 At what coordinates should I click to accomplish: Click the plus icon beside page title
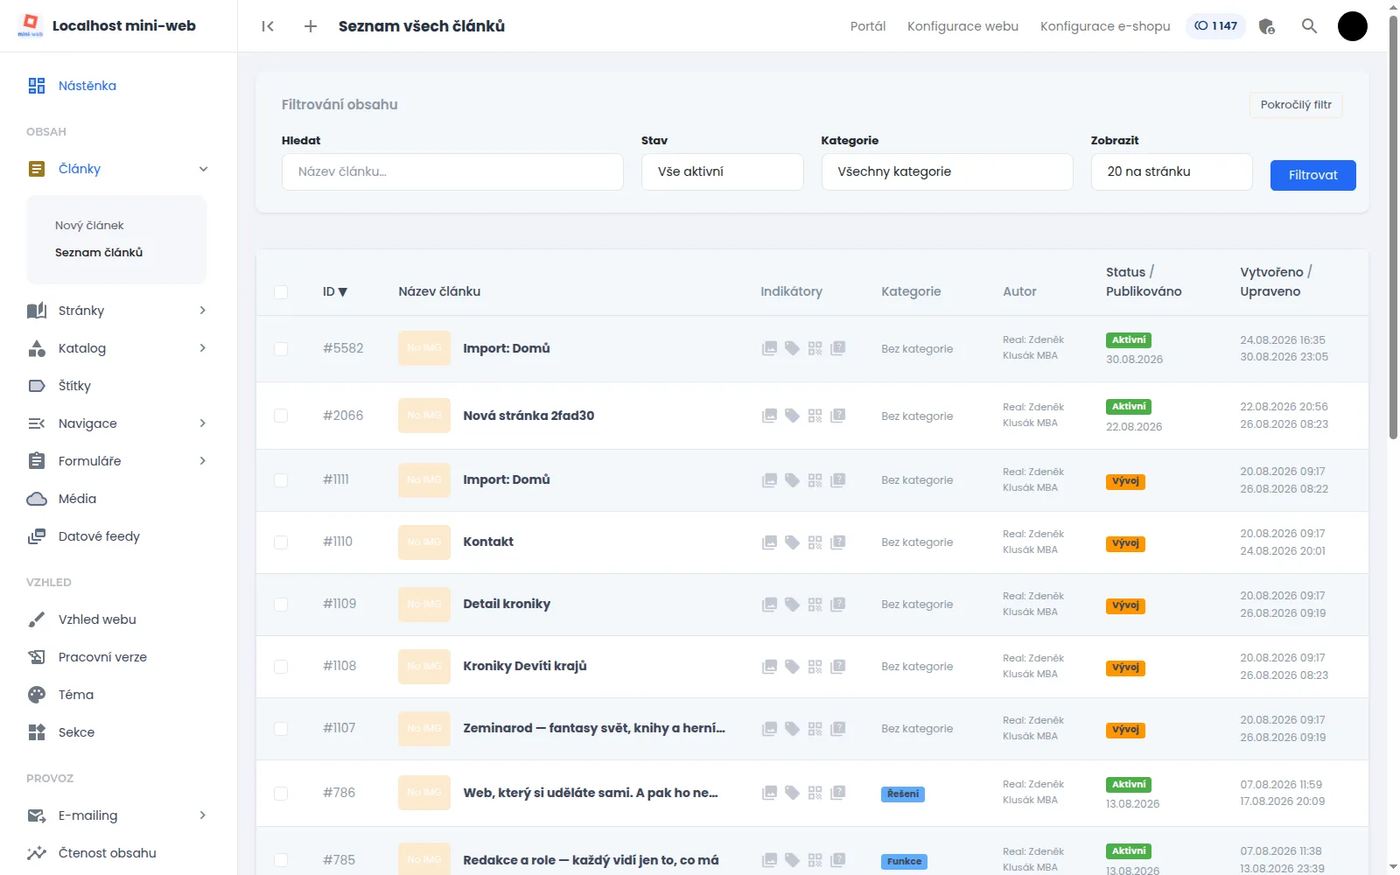pos(311,26)
